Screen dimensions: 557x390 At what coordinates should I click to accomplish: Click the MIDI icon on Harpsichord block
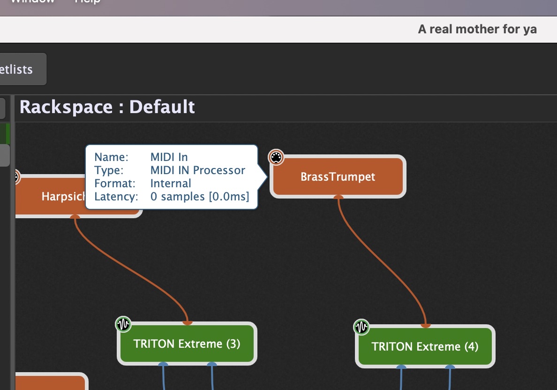16,176
